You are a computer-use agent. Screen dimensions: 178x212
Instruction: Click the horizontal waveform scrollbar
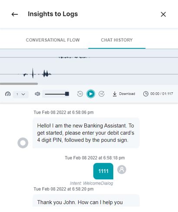pyautogui.click(x=19, y=84)
